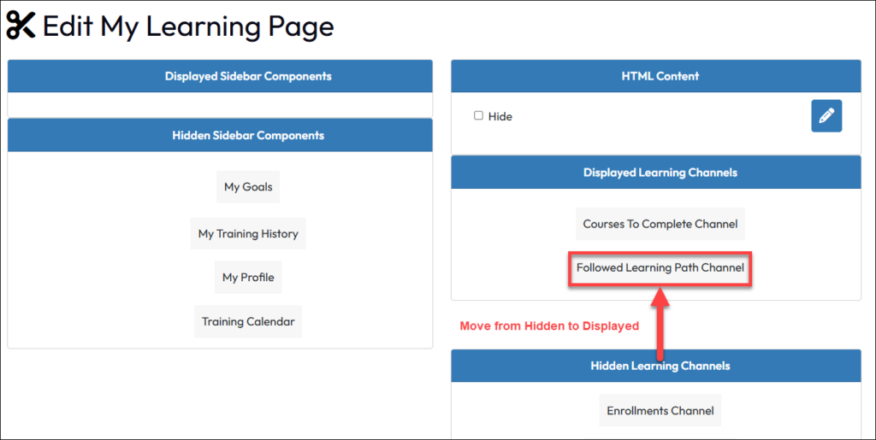Click the 'Move from Hidden to Displayed' text

pyautogui.click(x=549, y=326)
